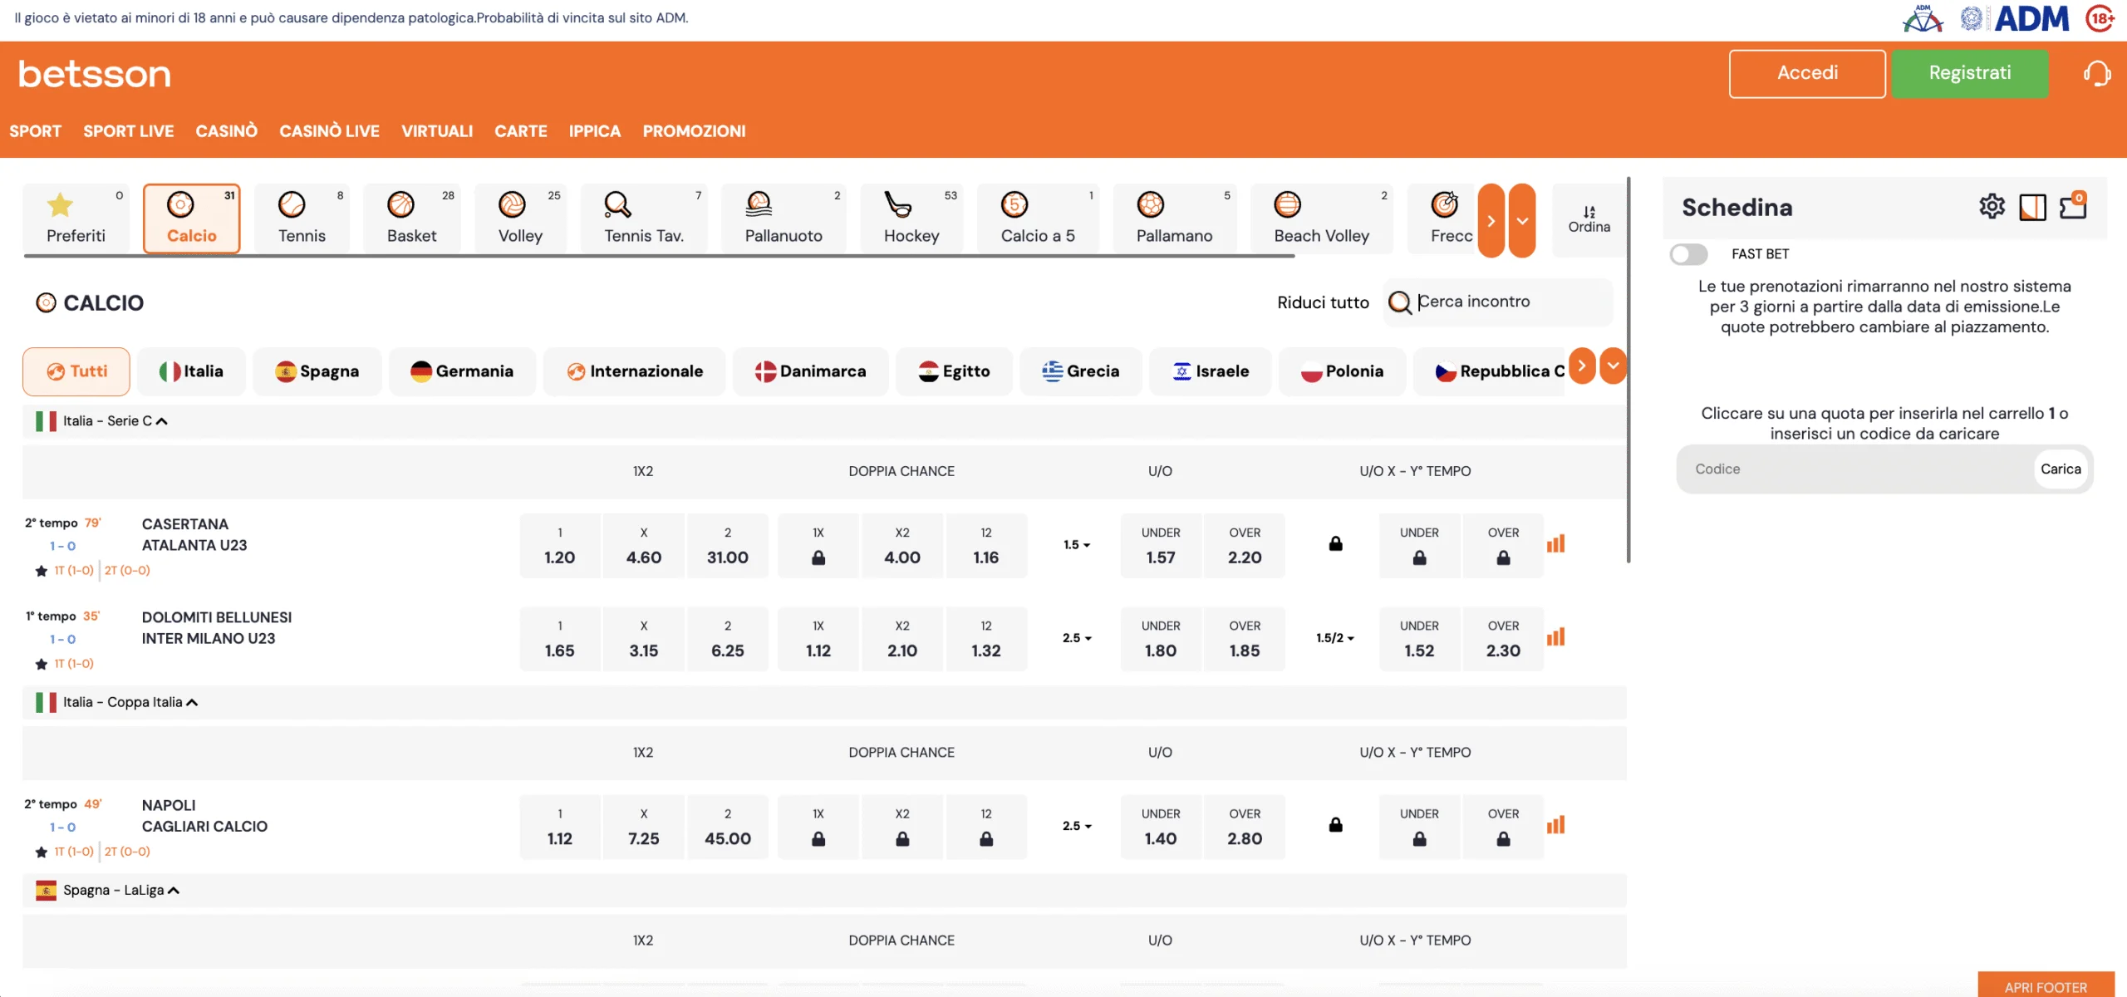Screen dimensions: 2127x997
Task: Click the green Registrati button
Action: coord(1970,73)
